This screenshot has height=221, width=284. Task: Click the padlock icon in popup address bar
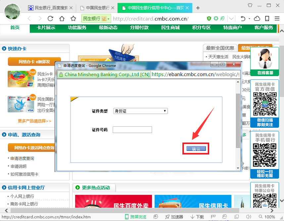(x=61, y=74)
